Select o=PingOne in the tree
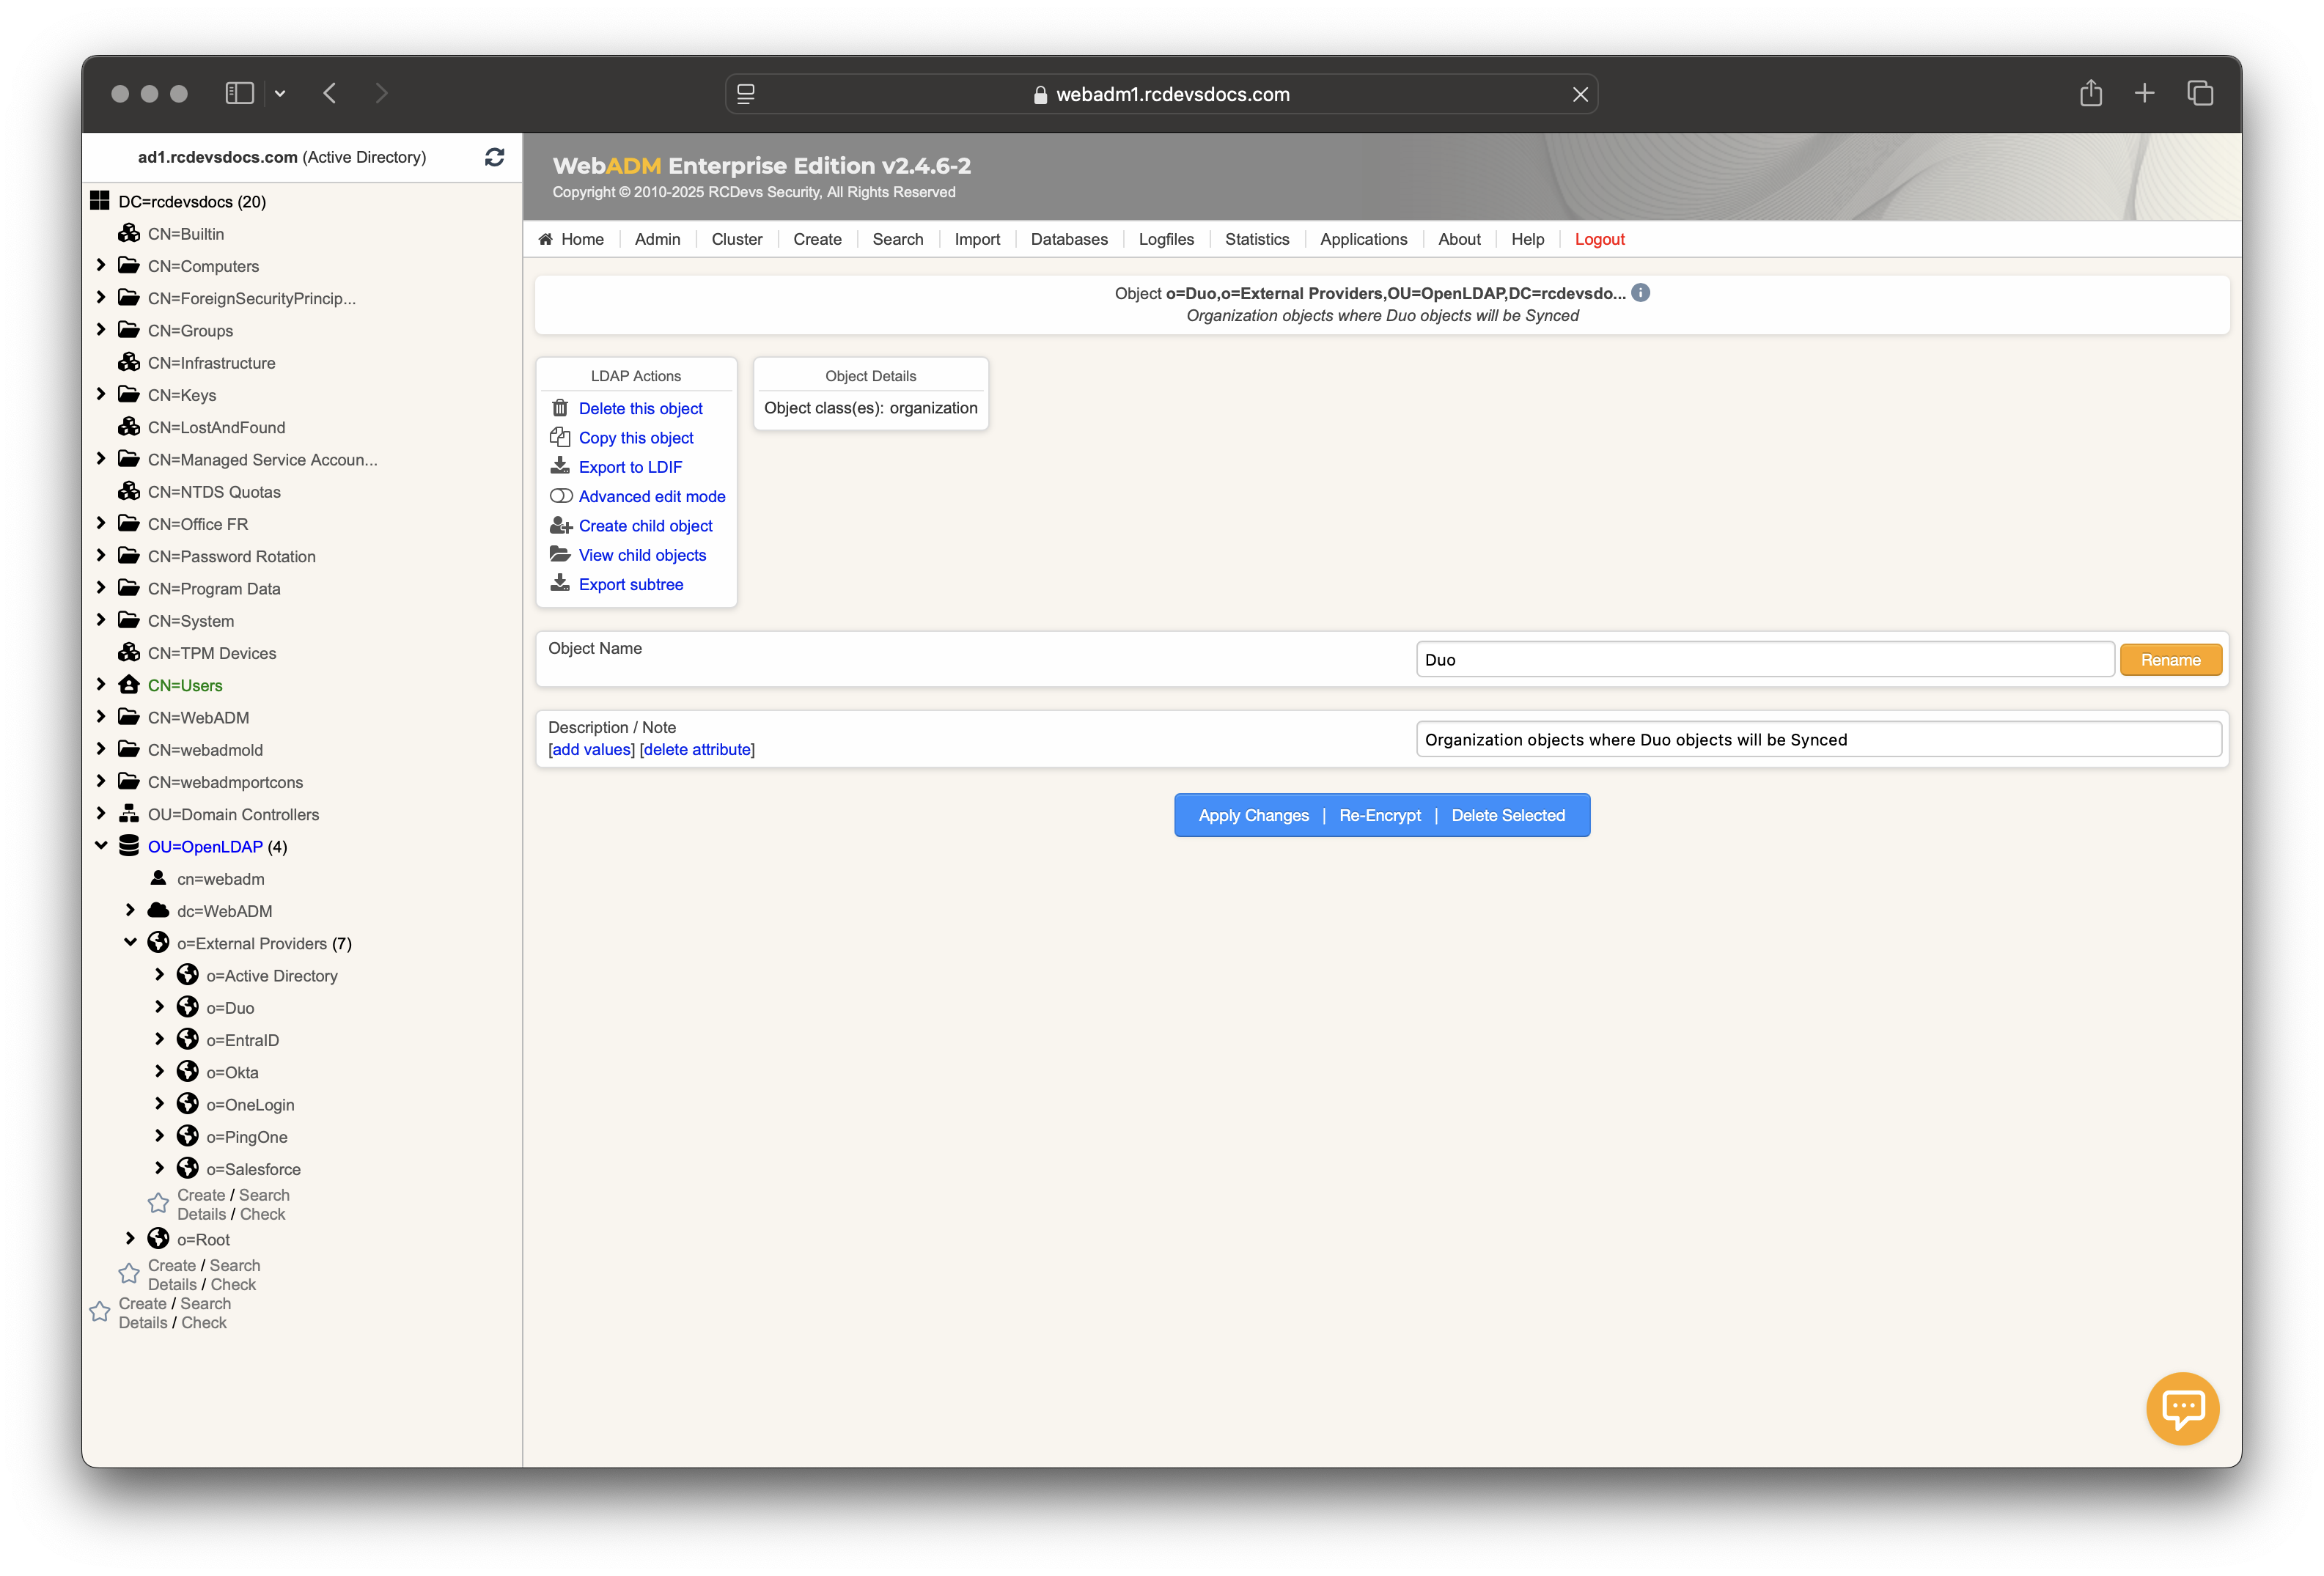 click(246, 1136)
